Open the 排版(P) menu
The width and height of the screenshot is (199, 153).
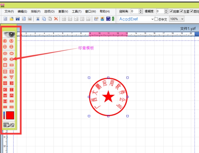36,12
